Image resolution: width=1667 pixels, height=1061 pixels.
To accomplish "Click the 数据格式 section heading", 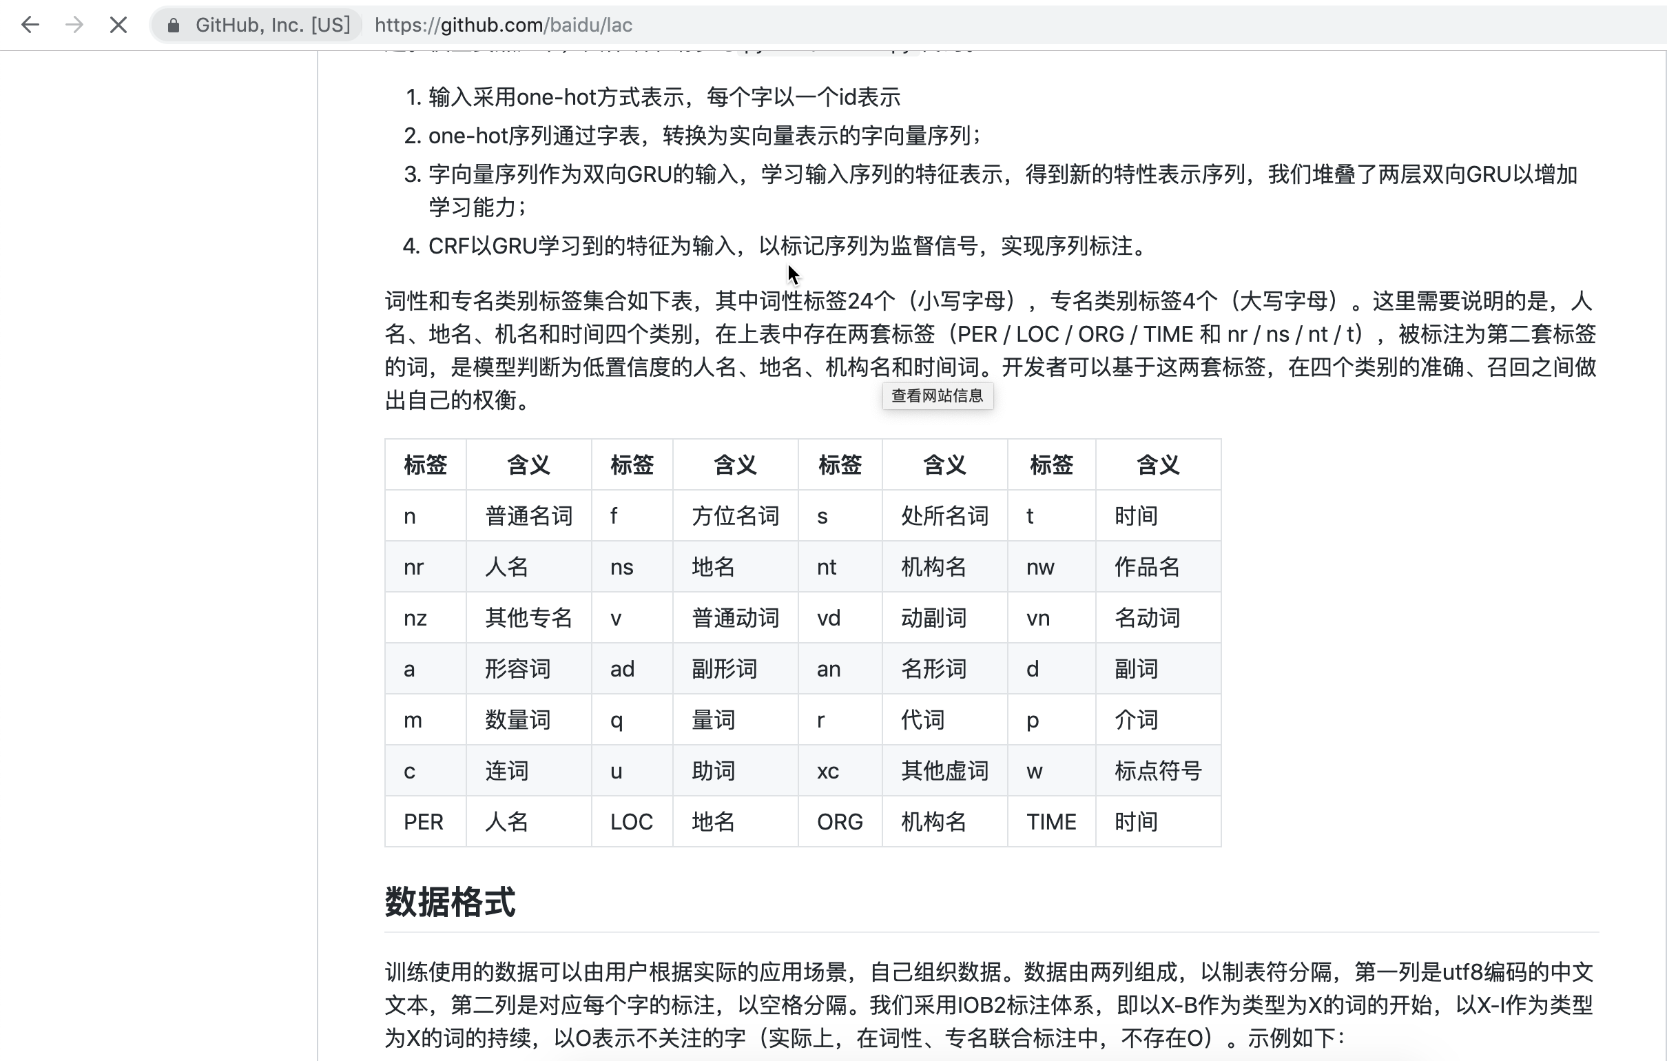I will pyautogui.click(x=450, y=902).
